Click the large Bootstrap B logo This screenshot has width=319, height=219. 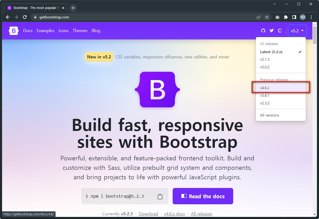tap(157, 90)
